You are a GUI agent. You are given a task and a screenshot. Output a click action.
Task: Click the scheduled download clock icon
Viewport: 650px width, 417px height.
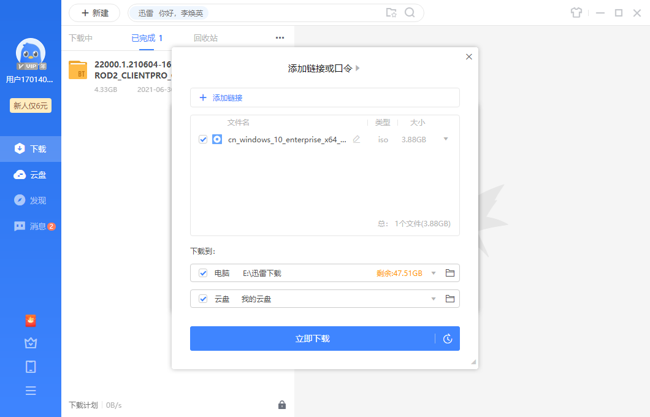pyautogui.click(x=448, y=339)
